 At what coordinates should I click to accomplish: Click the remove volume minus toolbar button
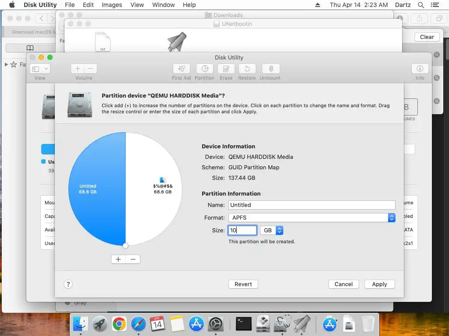90,69
